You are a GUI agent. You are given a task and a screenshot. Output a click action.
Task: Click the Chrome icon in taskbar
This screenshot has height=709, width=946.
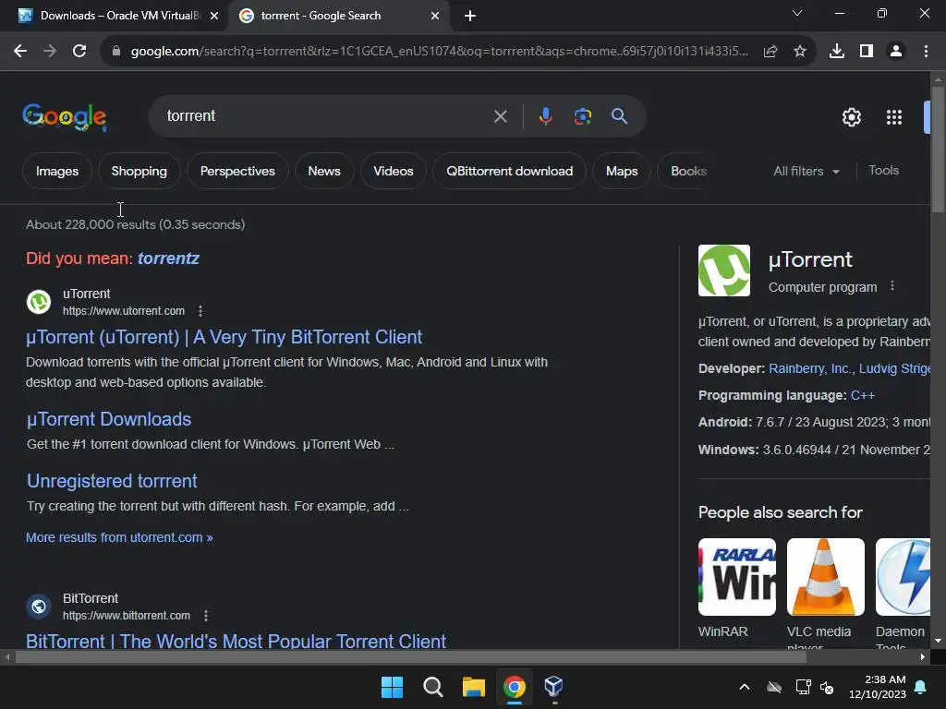click(x=514, y=687)
